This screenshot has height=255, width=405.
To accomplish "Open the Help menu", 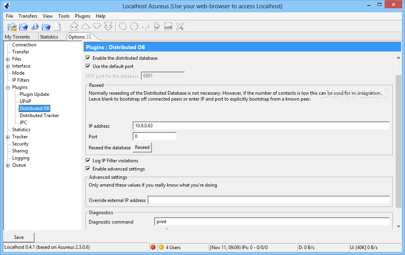I will point(100,16).
